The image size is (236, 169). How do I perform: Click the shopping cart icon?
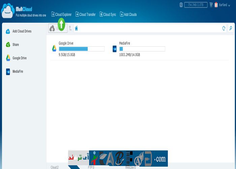(x=211, y=5)
